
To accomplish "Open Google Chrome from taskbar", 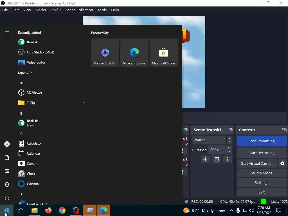I will pos(62,210).
